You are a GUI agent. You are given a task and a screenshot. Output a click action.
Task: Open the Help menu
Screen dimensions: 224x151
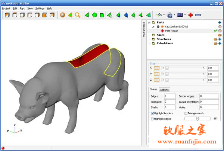[50, 9]
